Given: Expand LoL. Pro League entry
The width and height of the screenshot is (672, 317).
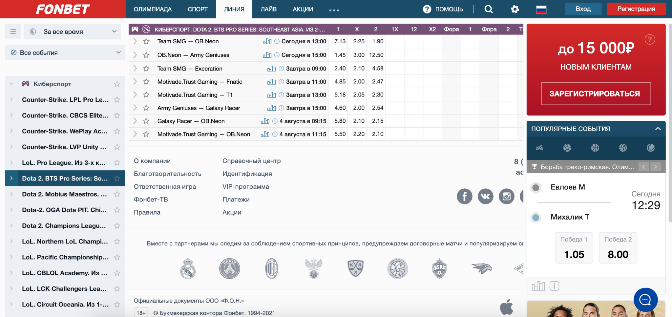Looking at the screenshot, I should click(x=11, y=163).
